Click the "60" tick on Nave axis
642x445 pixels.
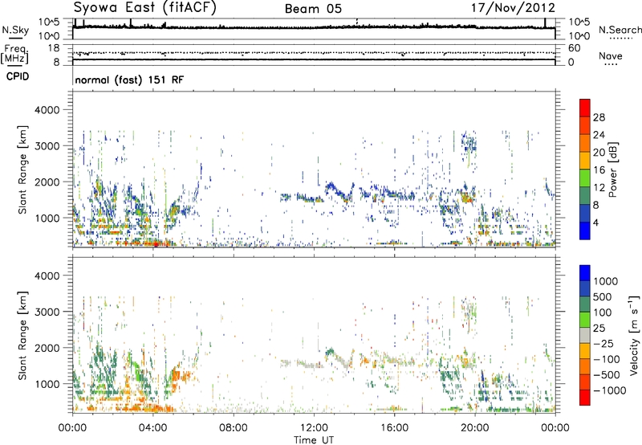click(x=575, y=48)
